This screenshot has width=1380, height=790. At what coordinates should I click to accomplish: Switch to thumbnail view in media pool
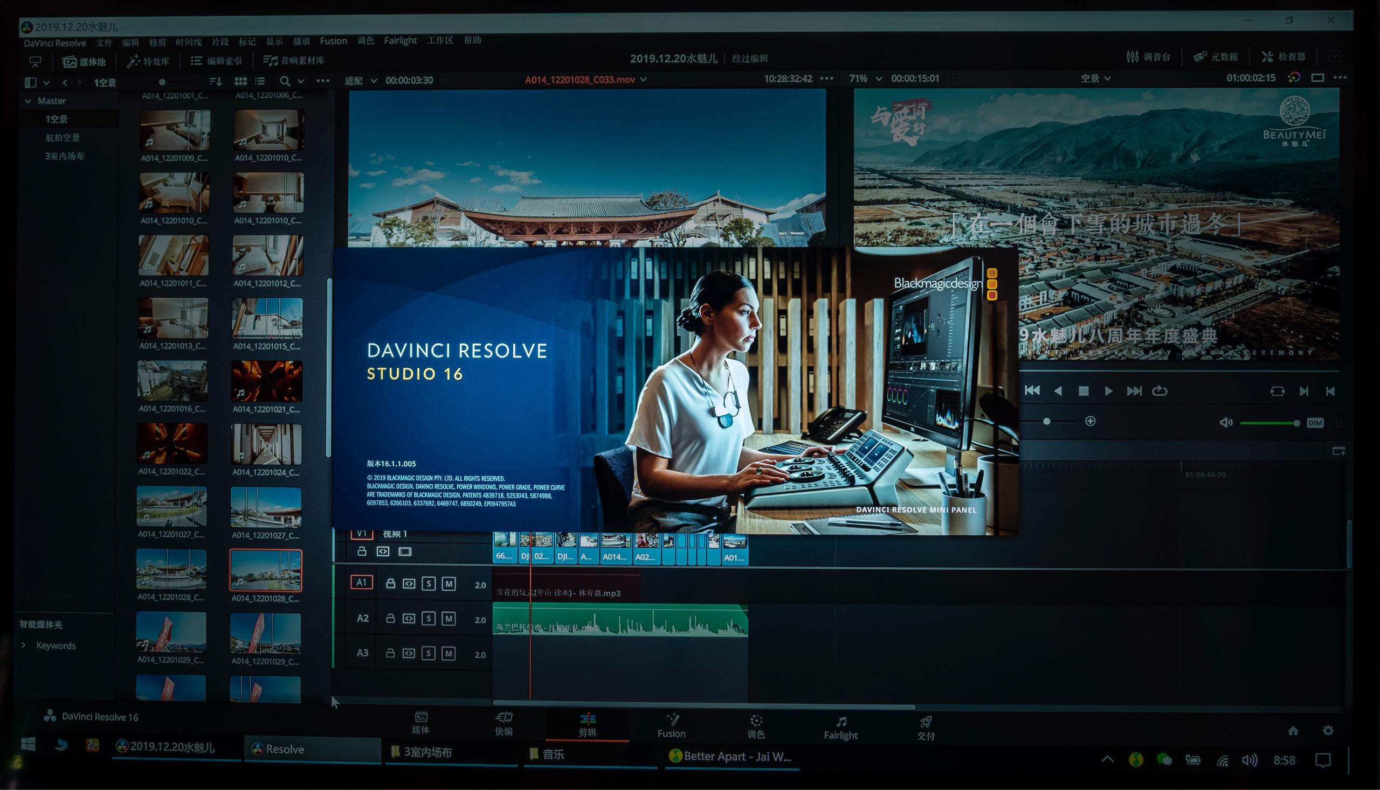click(240, 81)
